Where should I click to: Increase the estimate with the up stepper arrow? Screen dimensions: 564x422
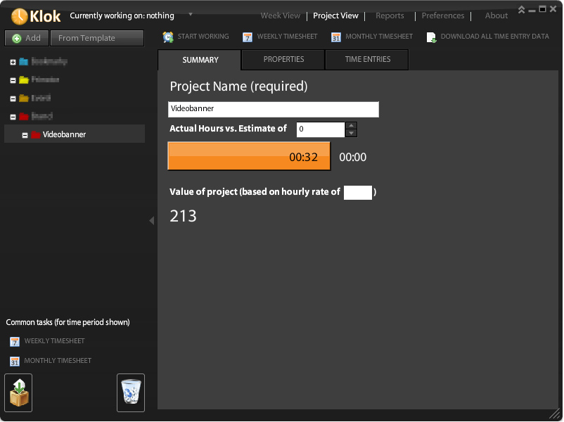(x=351, y=126)
